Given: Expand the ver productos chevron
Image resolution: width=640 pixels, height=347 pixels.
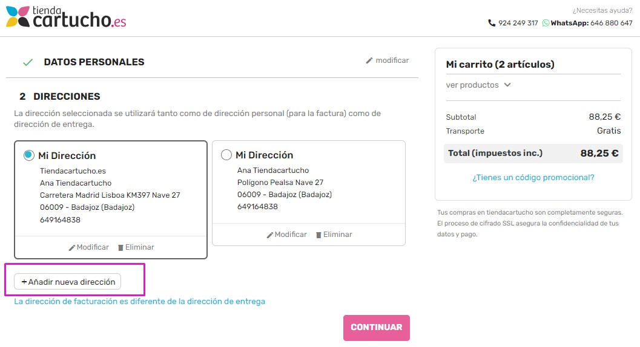Looking at the screenshot, I should [507, 85].
